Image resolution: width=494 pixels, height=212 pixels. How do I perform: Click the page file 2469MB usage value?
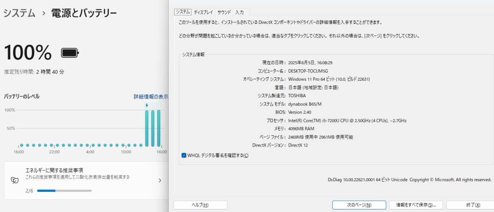pyautogui.click(x=320, y=137)
